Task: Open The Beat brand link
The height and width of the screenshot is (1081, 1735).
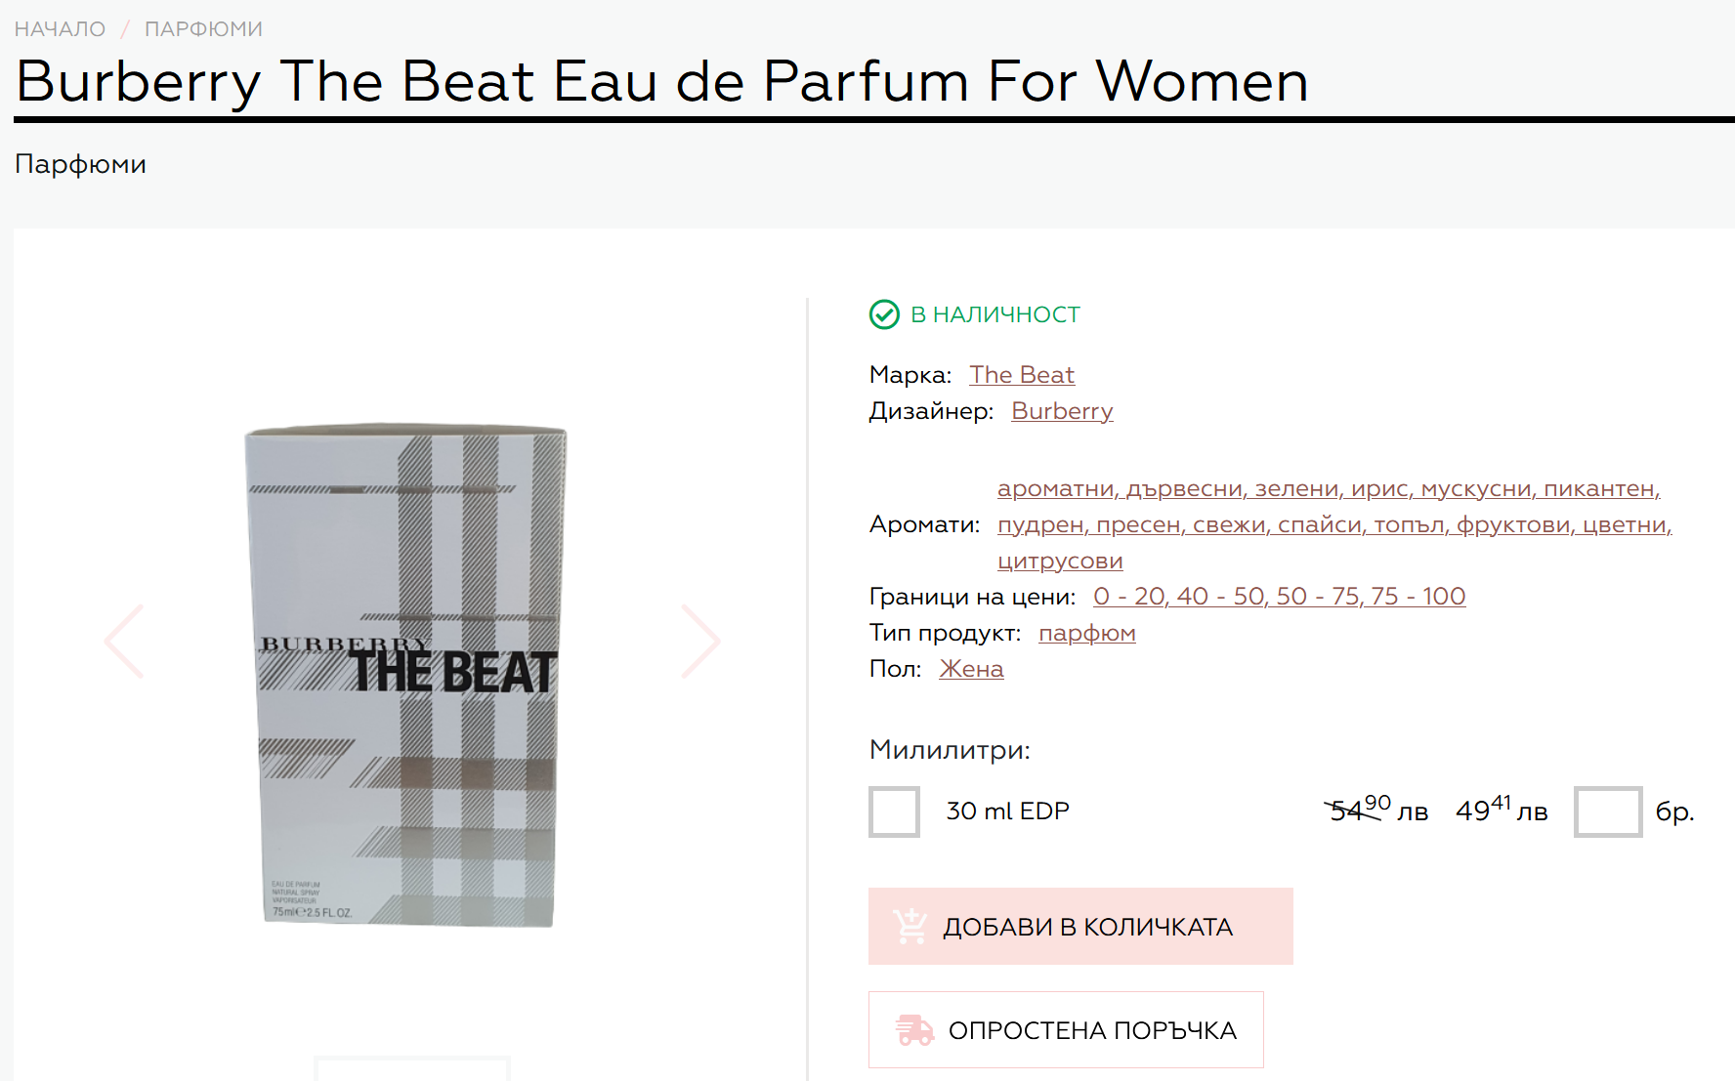Action: [x=1022, y=375]
